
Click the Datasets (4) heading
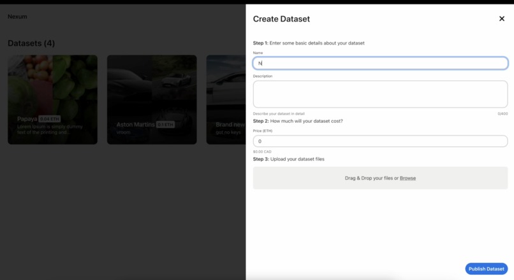(x=31, y=43)
